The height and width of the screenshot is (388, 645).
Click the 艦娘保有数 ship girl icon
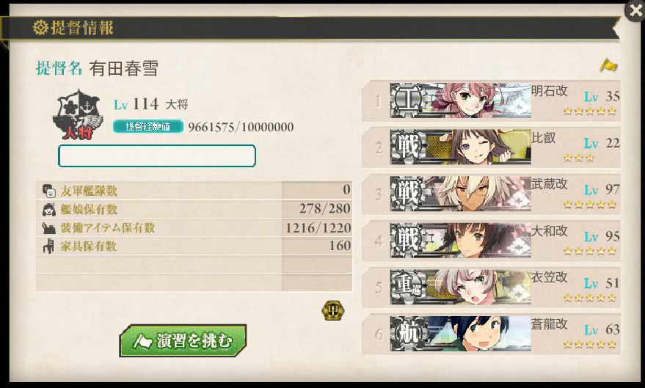tap(49, 209)
